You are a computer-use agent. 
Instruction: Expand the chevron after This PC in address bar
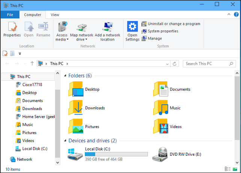(x=67, y=64)
